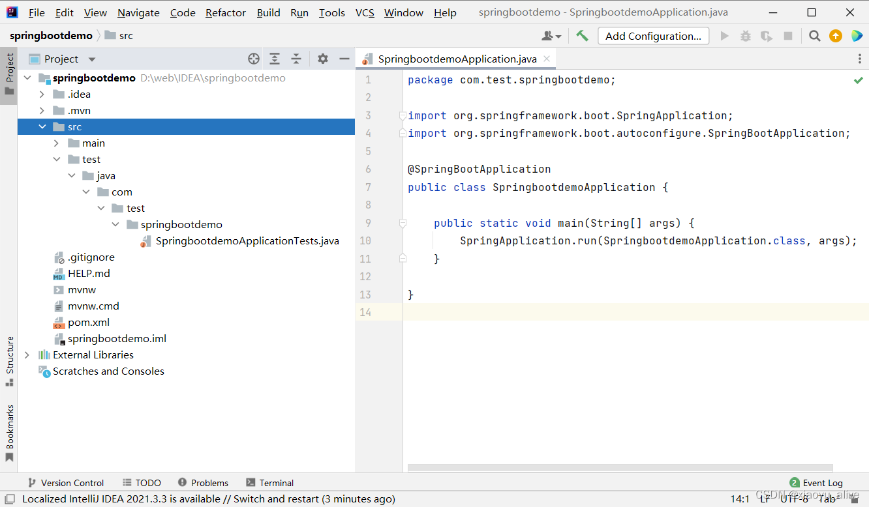This screenshot has width=869, height=507.
Task: Expand the .idea folder
Action: point(42,94)
